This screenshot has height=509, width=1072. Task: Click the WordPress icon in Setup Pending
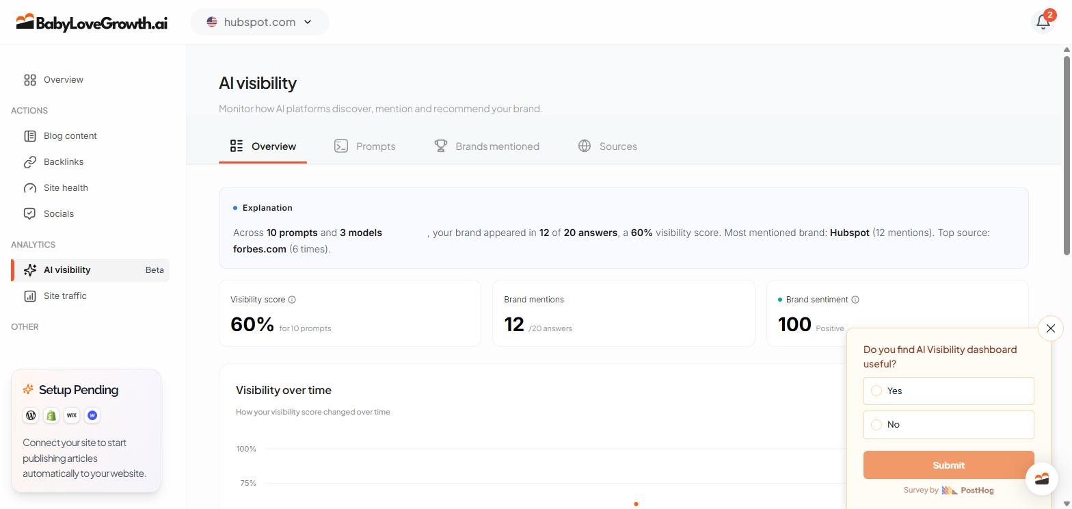tap(31, 415)
